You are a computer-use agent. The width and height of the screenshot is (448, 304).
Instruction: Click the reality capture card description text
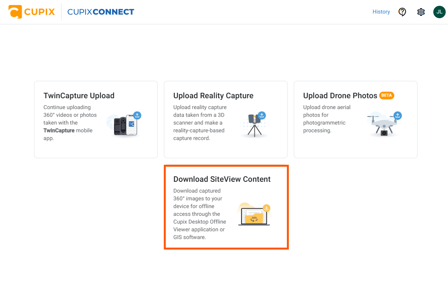[x=200, y=123]
